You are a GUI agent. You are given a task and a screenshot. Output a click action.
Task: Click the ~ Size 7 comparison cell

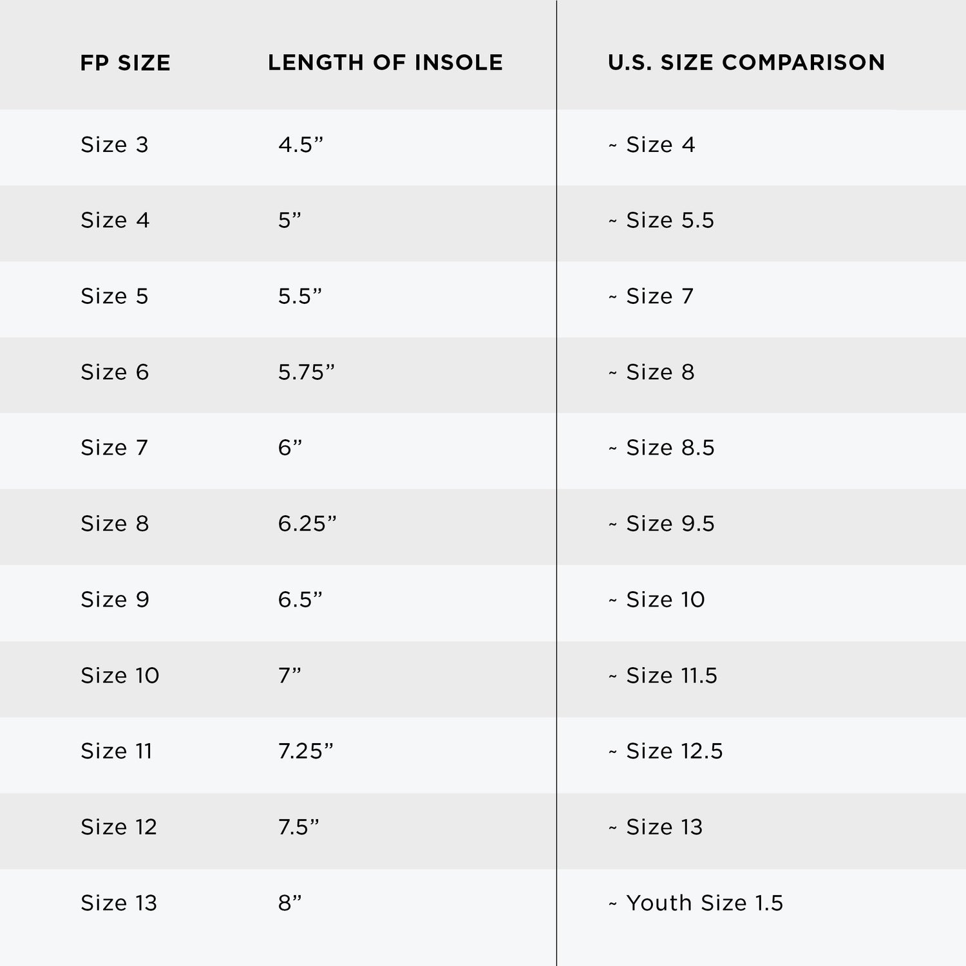coord(651,296)
